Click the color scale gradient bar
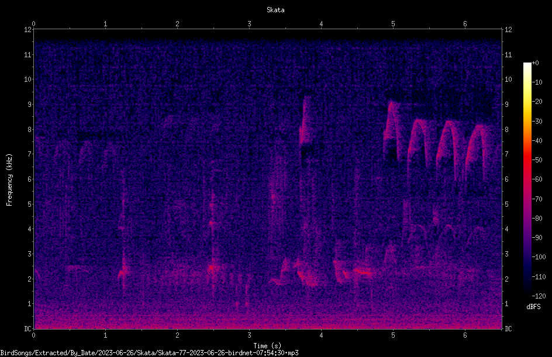 tap(527, 179)
